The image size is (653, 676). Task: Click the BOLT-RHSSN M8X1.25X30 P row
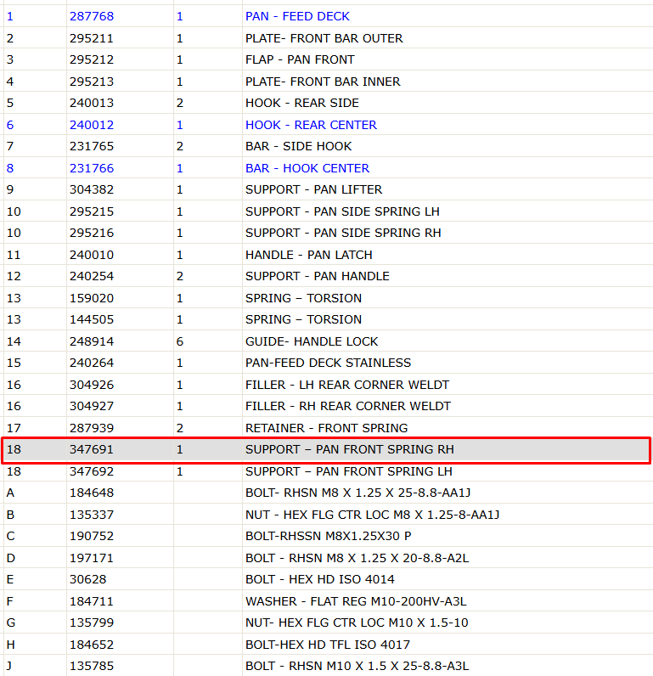click(326, 536)
